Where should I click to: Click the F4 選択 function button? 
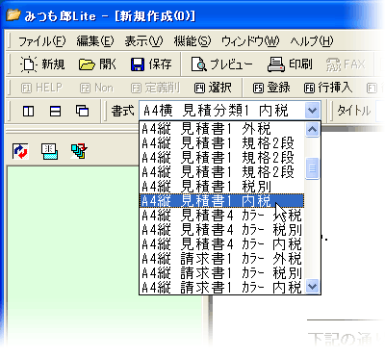pyautogui.click(x=213, y=88)
